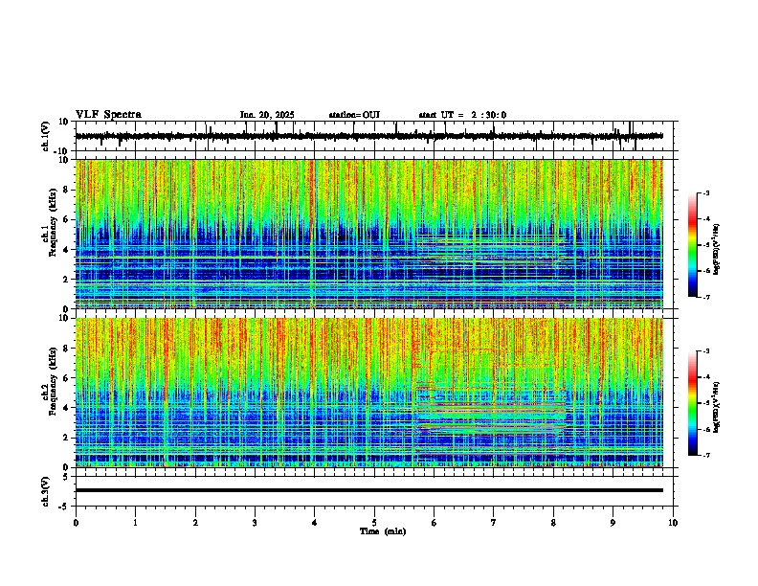The height and width of the screenshot is (586, 758).
Task: Click the ch.1 spectrogram color scale bar
Action: point(692,245)
